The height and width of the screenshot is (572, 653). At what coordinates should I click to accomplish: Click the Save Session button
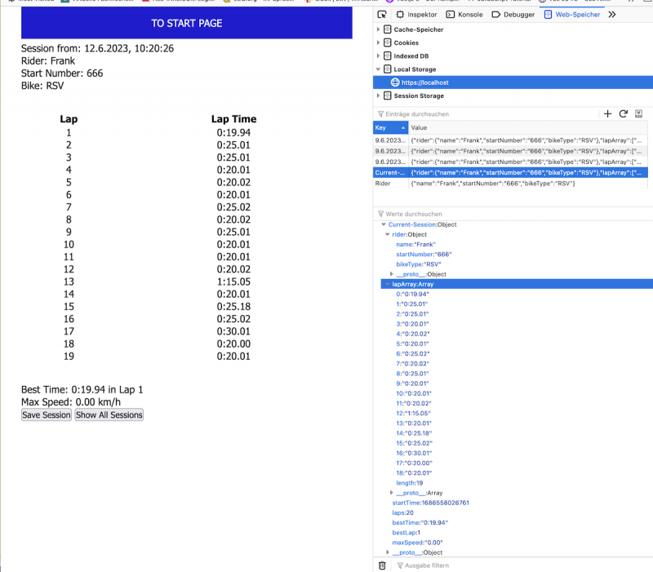tap(47, 415)
